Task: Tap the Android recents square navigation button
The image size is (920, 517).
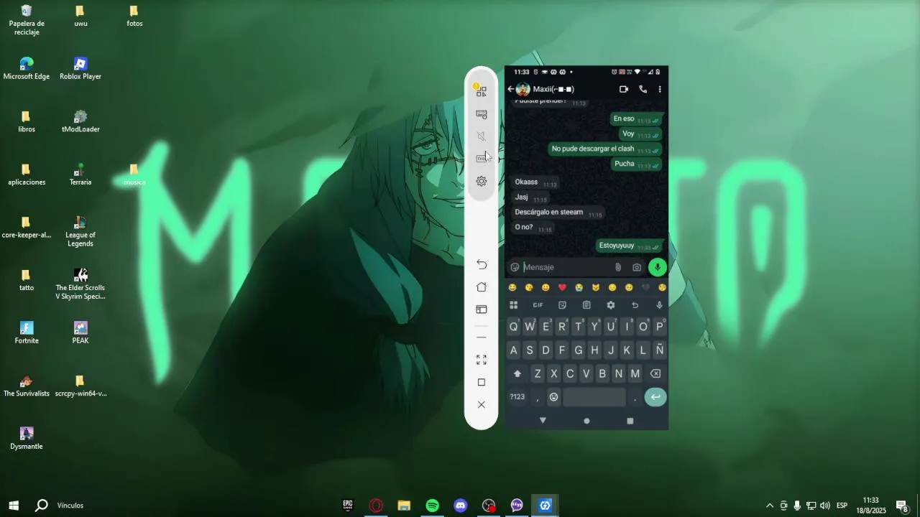Action: [x=630, y=421]
